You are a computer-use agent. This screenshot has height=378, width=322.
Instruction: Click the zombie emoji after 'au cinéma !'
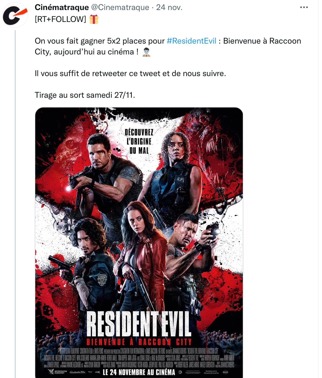[146, 52]
